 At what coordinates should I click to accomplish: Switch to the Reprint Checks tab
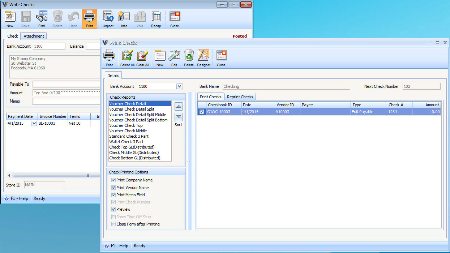pyautogui.click(x=240, y=97)
